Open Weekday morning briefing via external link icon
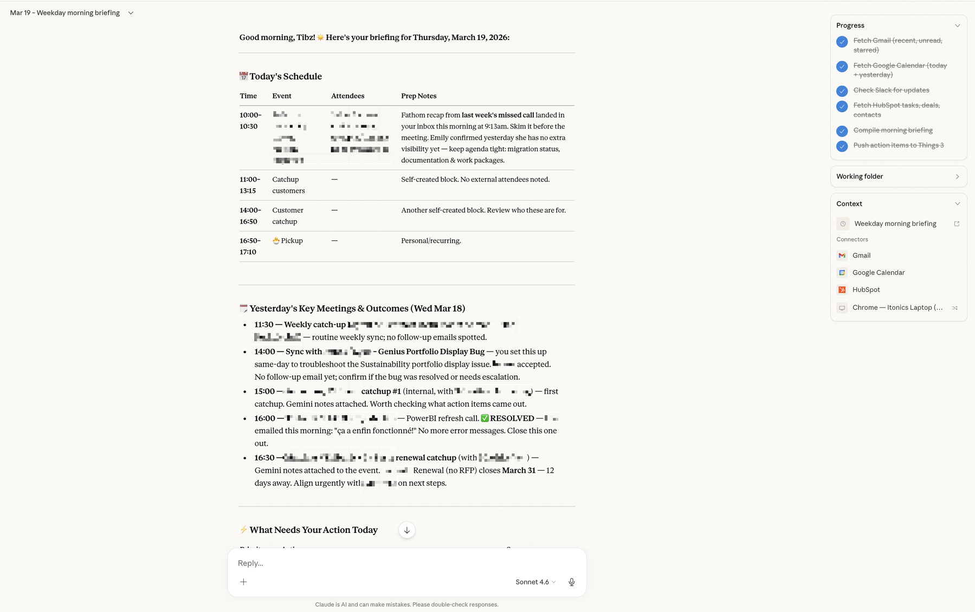Viewport: 975px width, 612px height. [958, 223]
